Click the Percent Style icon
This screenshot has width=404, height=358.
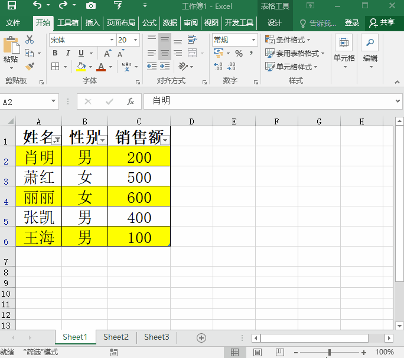pos(239,53)
